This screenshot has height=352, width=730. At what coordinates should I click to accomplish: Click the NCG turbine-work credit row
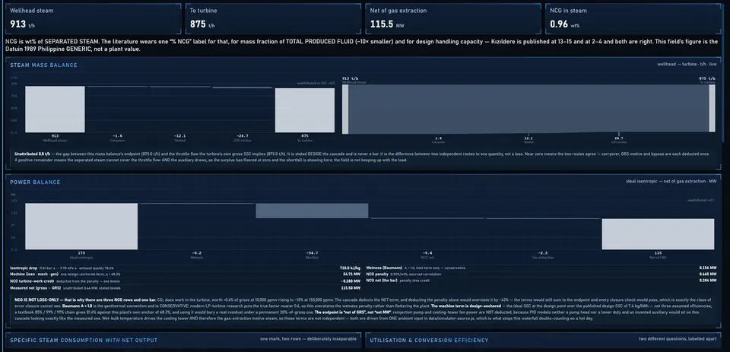pos(186,281)
